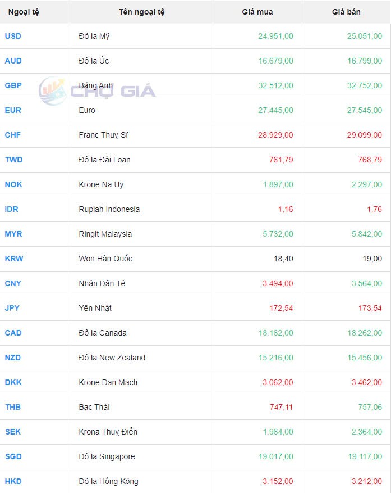Select the USD buy price 24.951,00
This screenshot has width=391, height=493.
(275, 36)
